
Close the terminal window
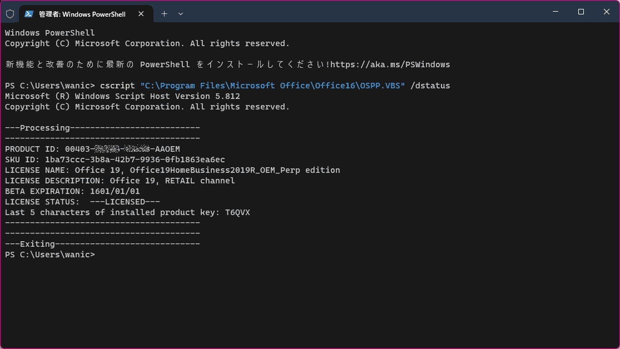click(607, 12)
